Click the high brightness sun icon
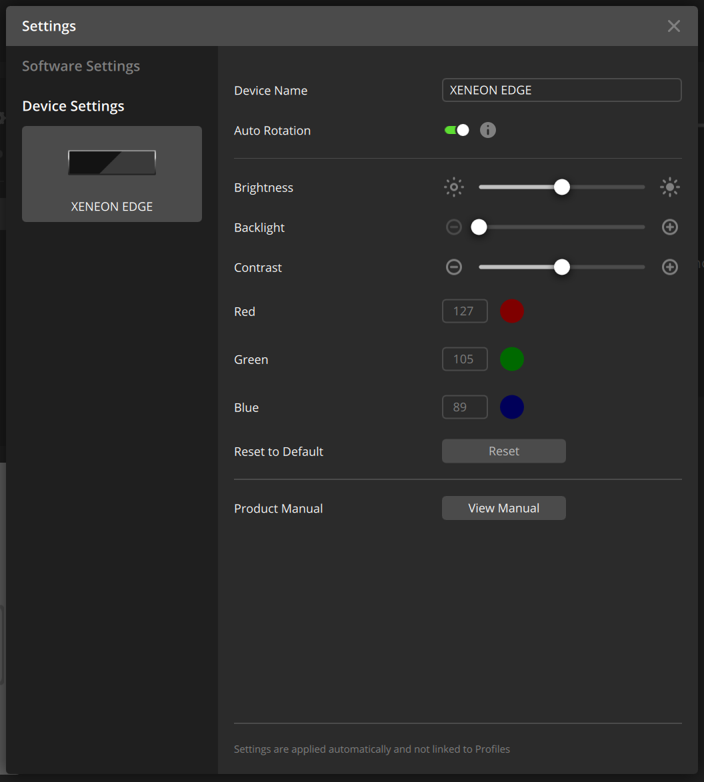Image resolution: width=704 pixels, height=782 pixels. pos(669,187)
